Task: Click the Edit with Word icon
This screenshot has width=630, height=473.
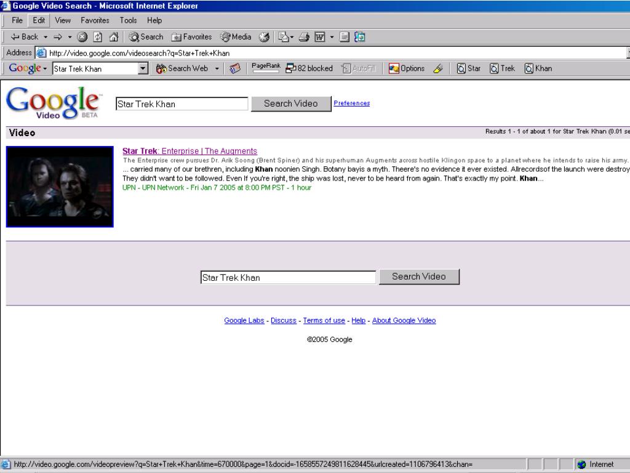Action: tap(320, 37)
